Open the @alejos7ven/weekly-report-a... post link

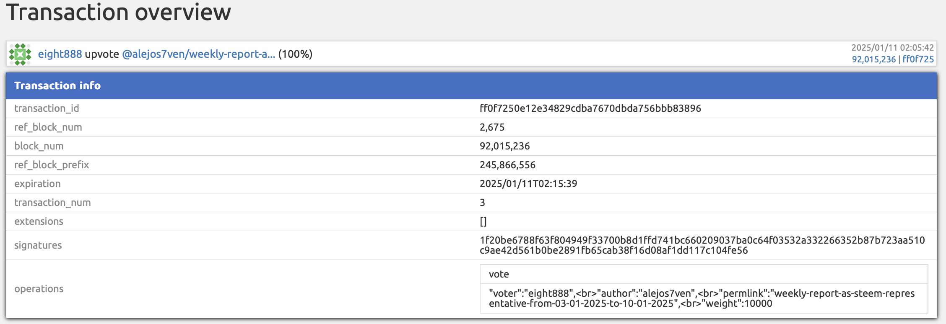pyautogui.click(x=198, y=54)
